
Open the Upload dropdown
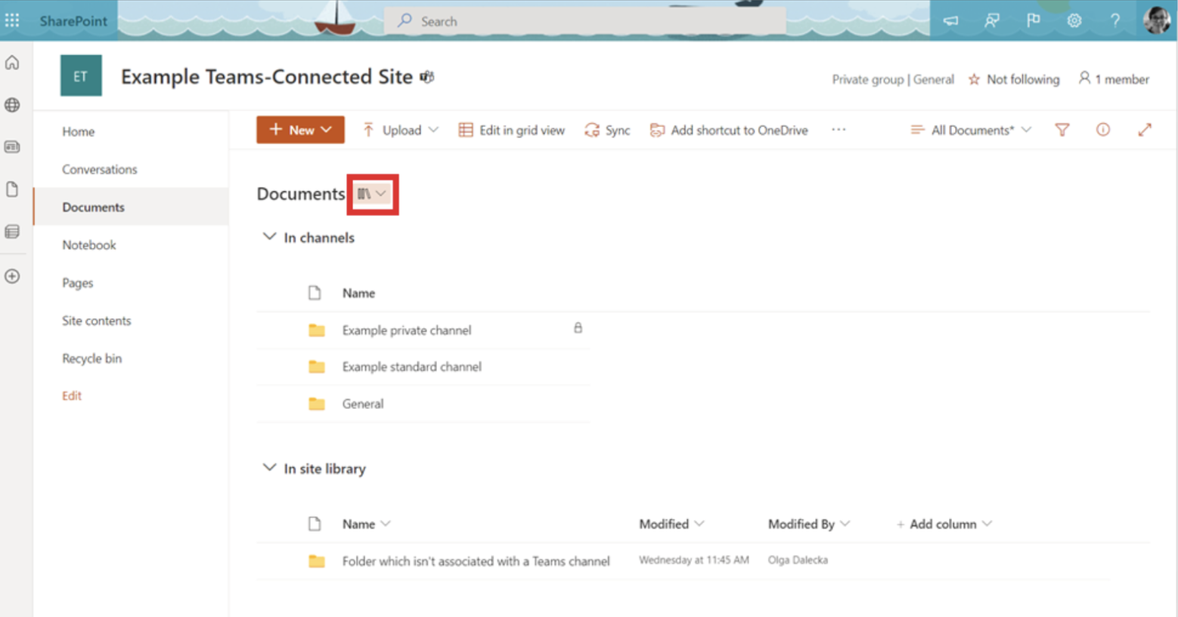coord(401,130)
